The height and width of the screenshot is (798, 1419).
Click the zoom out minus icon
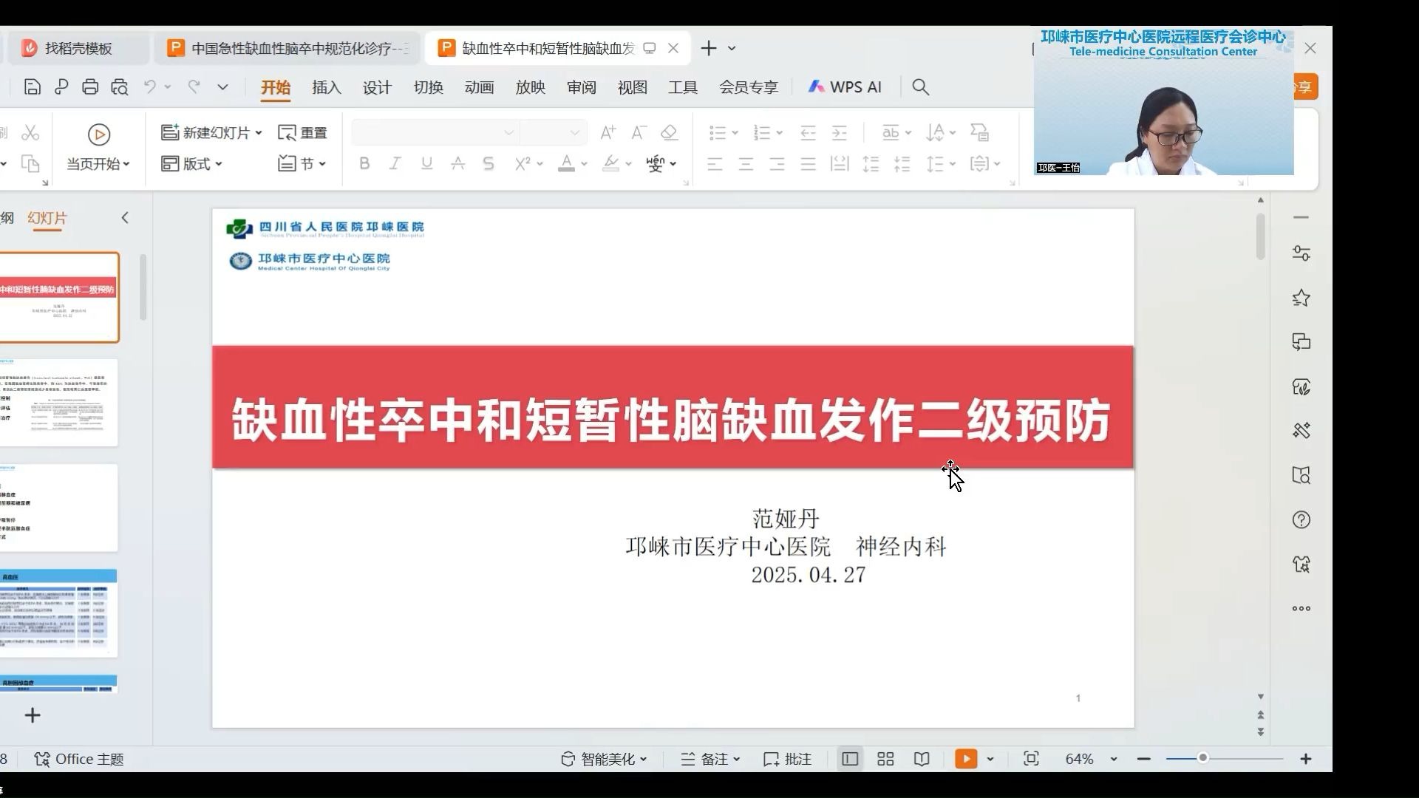[1144, 759]
